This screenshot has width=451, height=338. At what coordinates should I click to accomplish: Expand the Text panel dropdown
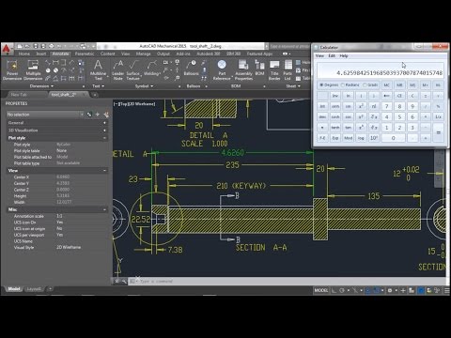(x=98, y=86)
